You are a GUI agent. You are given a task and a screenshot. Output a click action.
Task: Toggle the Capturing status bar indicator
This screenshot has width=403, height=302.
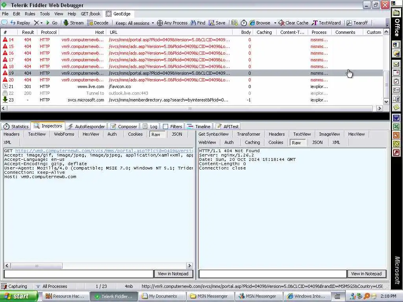click(14, 286)
